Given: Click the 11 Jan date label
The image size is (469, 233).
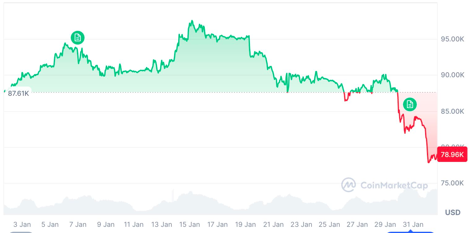Looking at the screenshot, I should click(x=134, y=224).
